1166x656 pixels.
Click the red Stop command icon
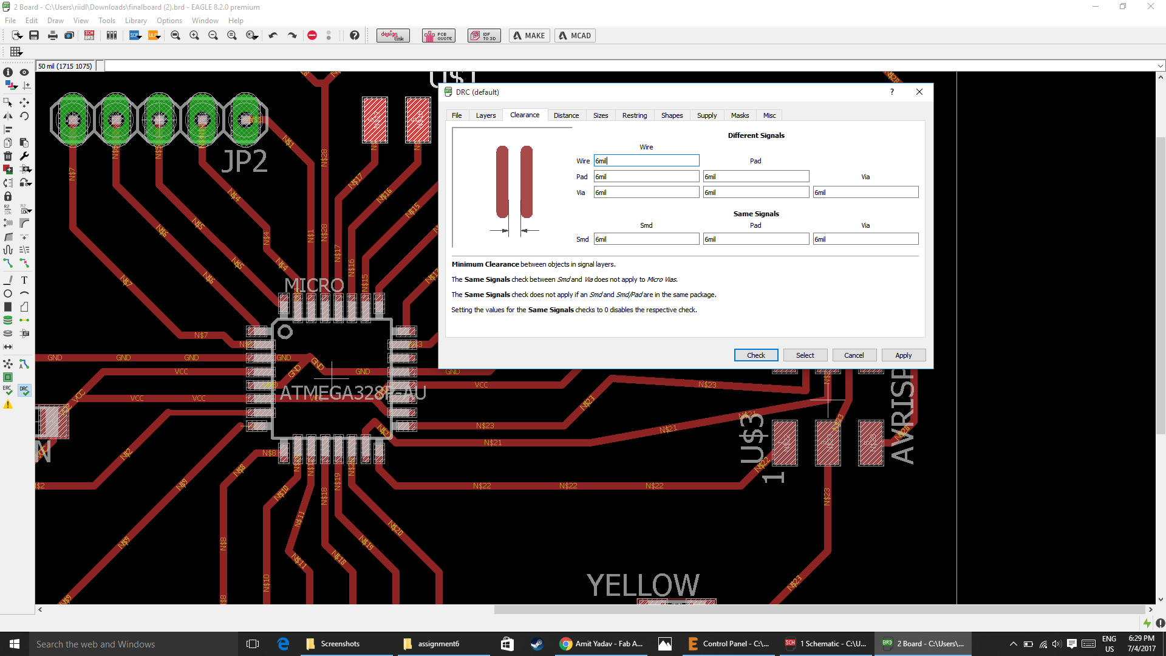click(x=312, y=35)
